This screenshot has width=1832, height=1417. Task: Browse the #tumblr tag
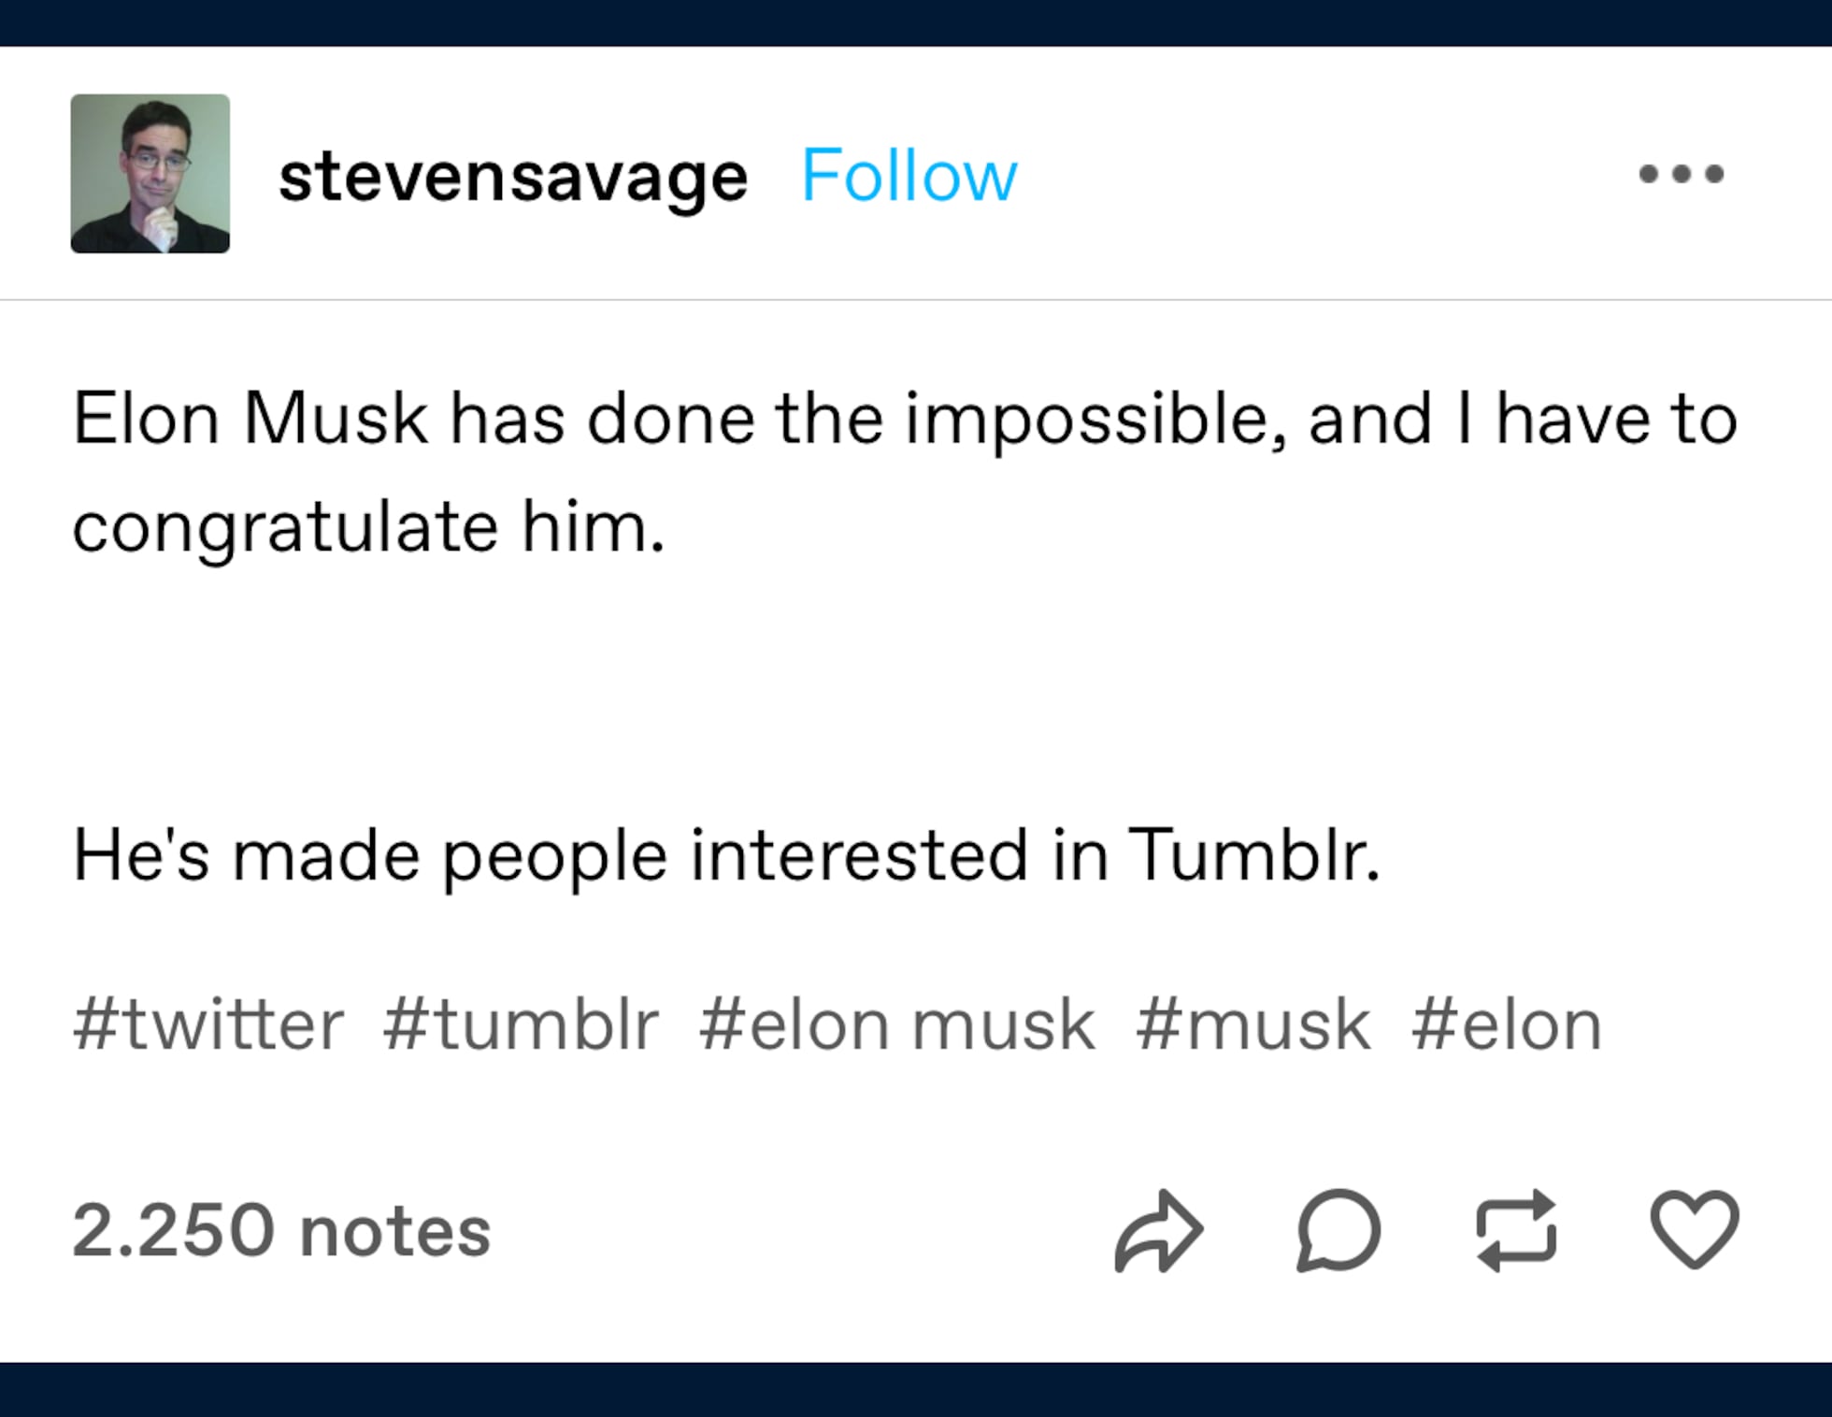click(521, 1025)
